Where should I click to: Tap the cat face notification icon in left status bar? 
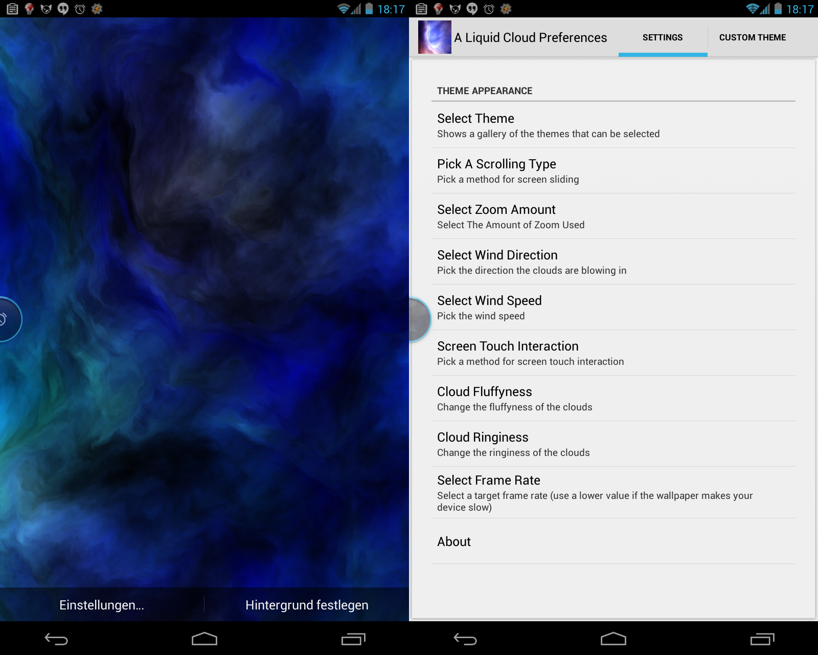(x=46, y=9)
